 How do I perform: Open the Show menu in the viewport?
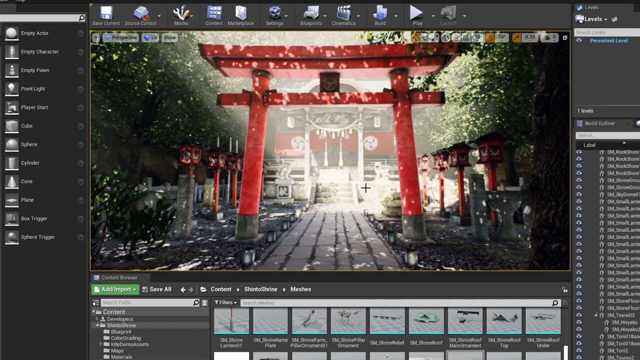click(169, 37)
